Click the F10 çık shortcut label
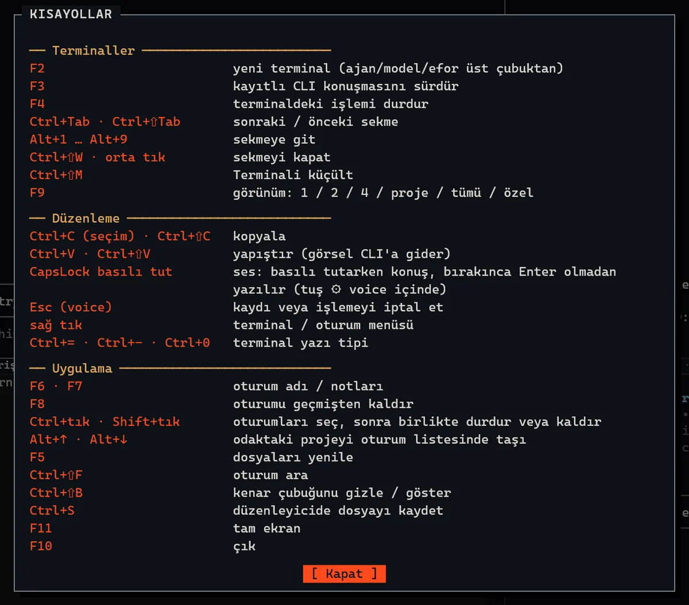The height and width of the screenshot is (605, 689). (41, 546)
